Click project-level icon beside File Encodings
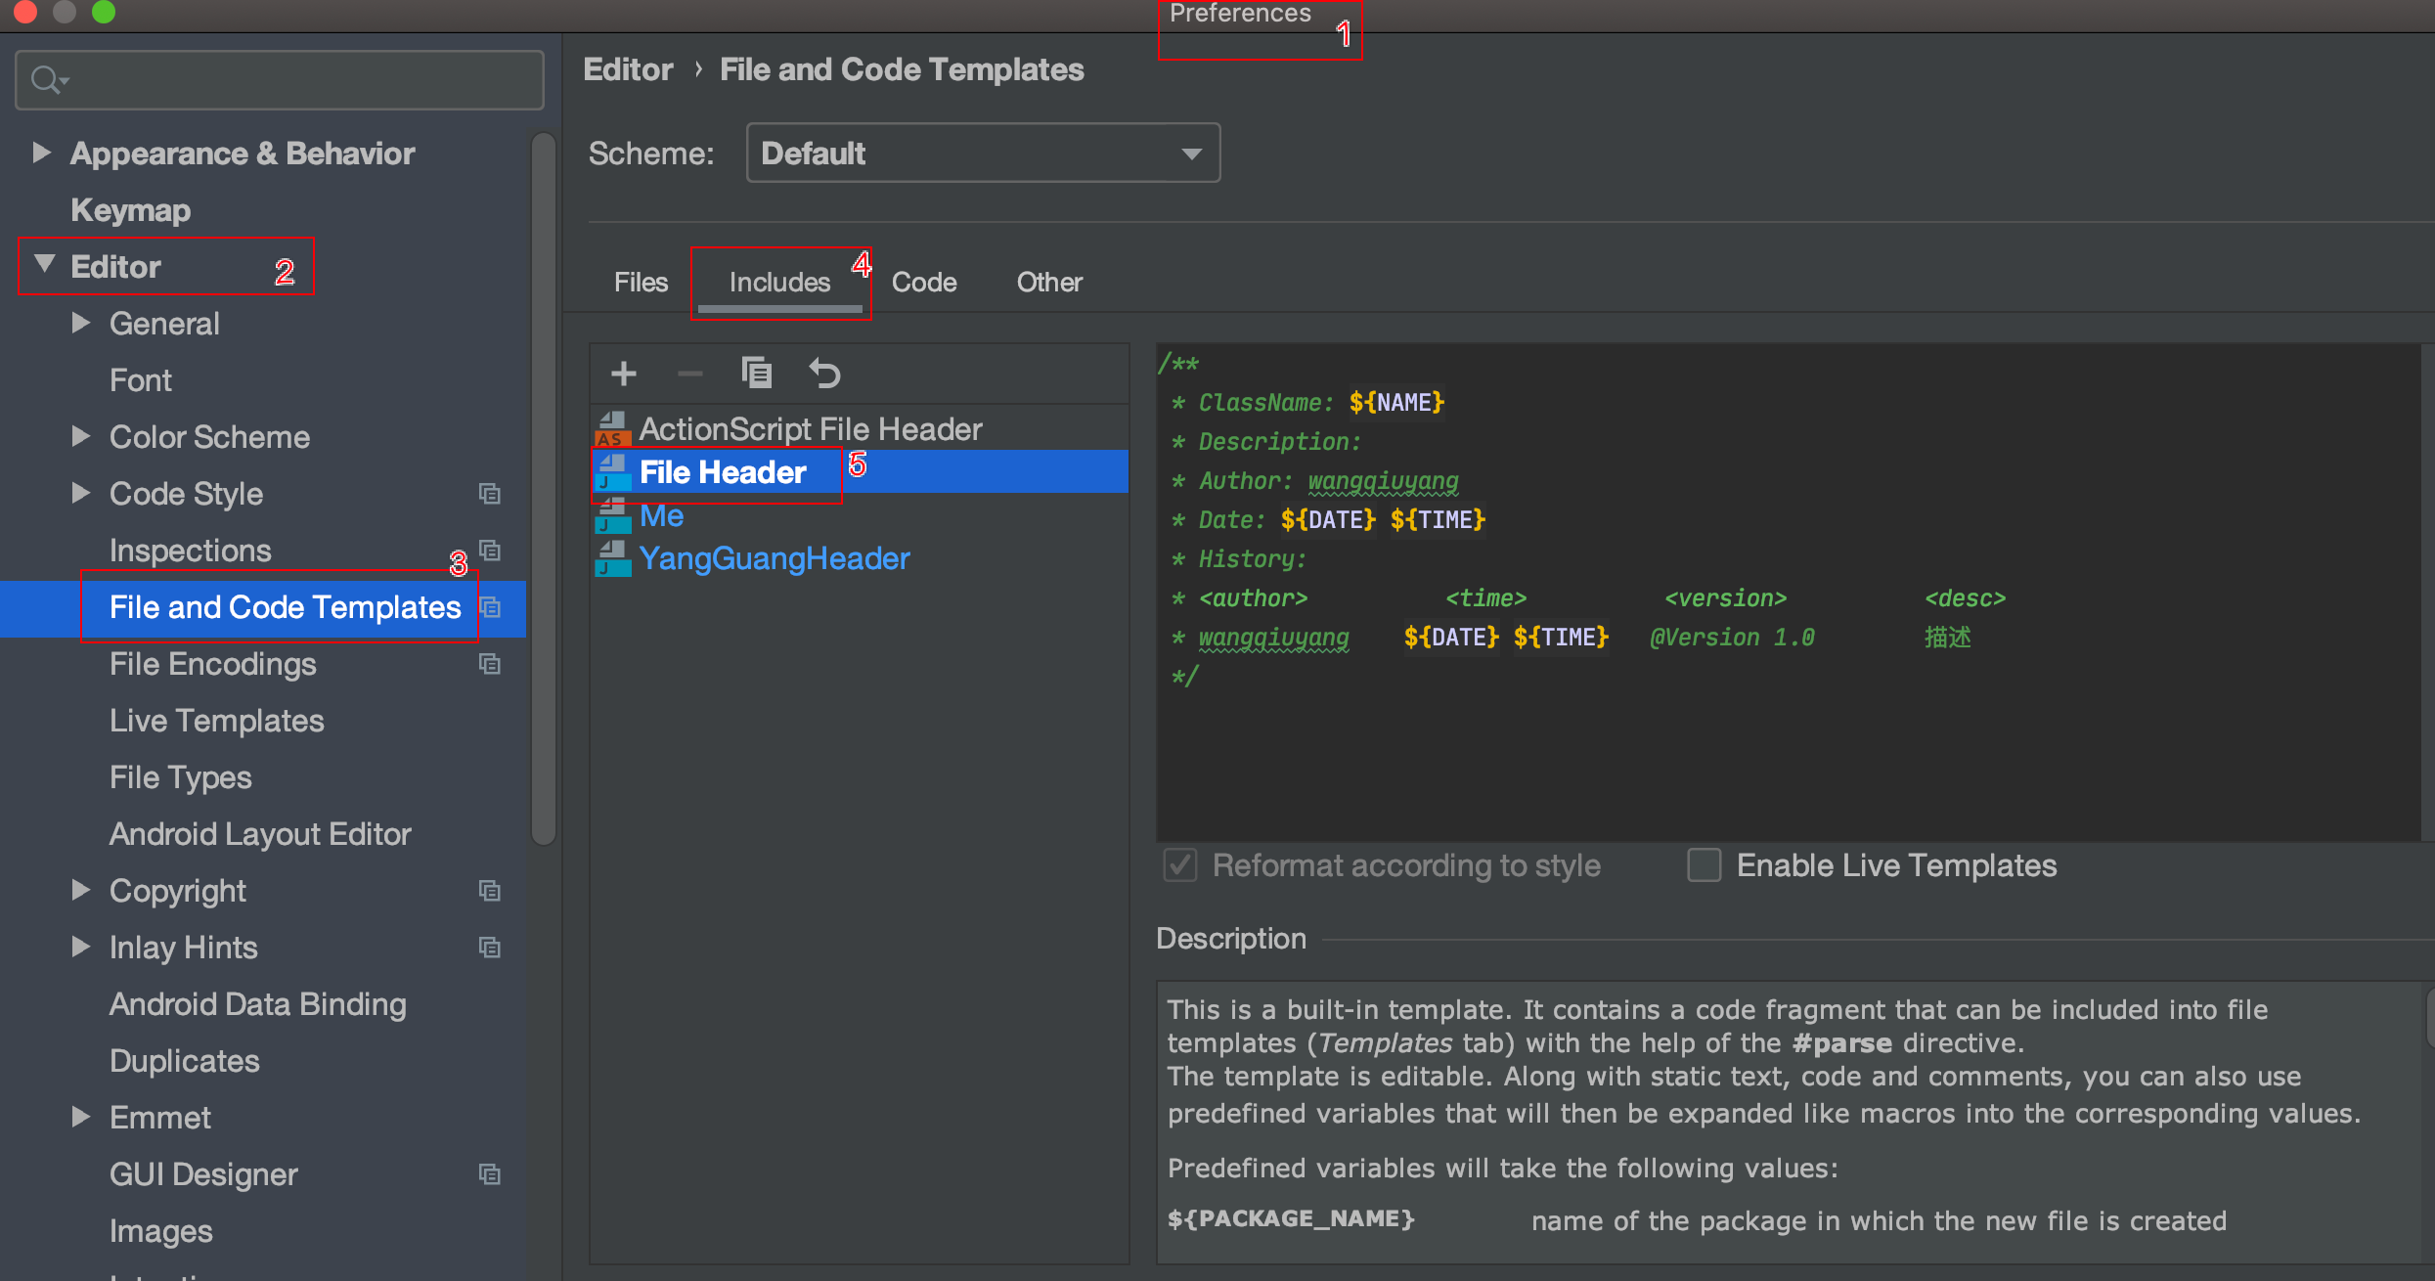The height and width of the screenshot is (1281, 2435). [490, 664]
